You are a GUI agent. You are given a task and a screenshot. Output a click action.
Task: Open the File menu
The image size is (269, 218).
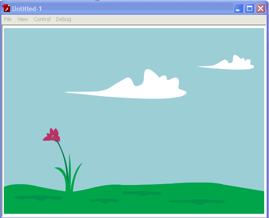[x=8, y=19]
